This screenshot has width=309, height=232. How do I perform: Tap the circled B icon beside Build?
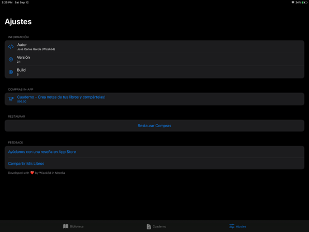[x=11, y=72]
